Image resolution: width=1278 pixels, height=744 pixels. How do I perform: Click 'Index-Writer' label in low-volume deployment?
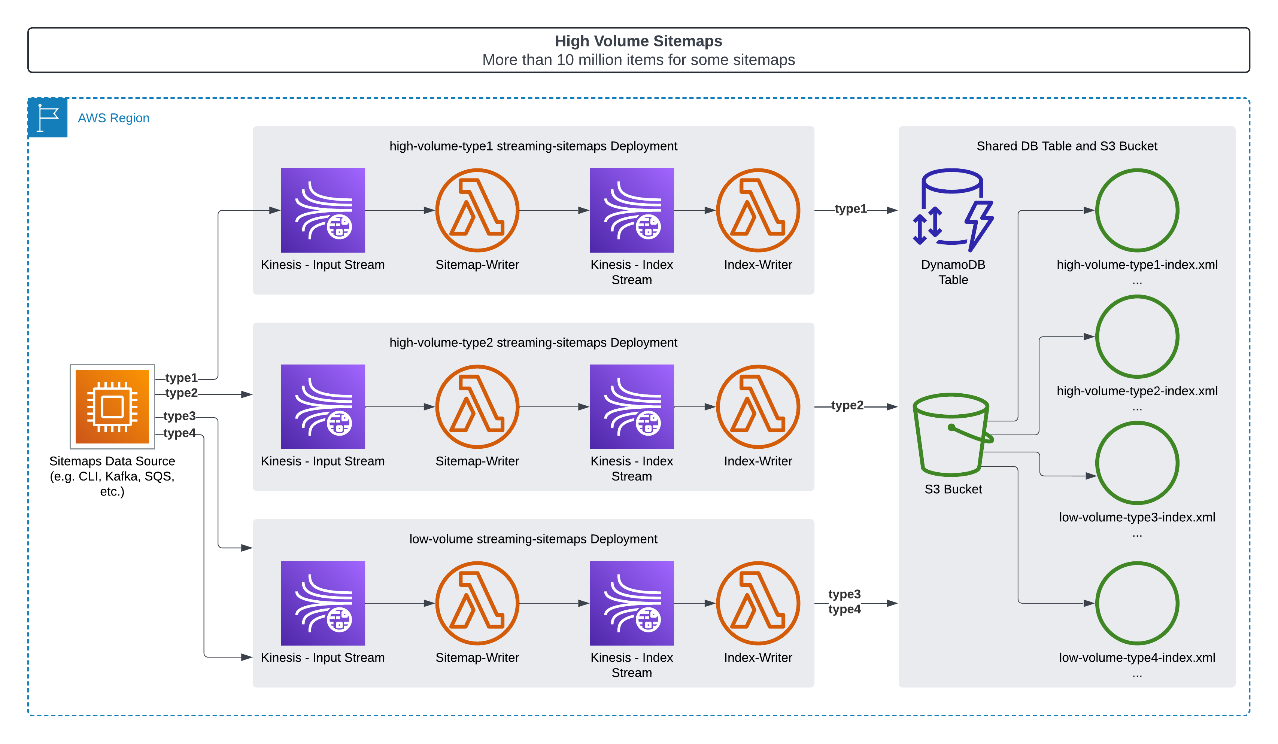pyautogui.click(x=758, y=657)
